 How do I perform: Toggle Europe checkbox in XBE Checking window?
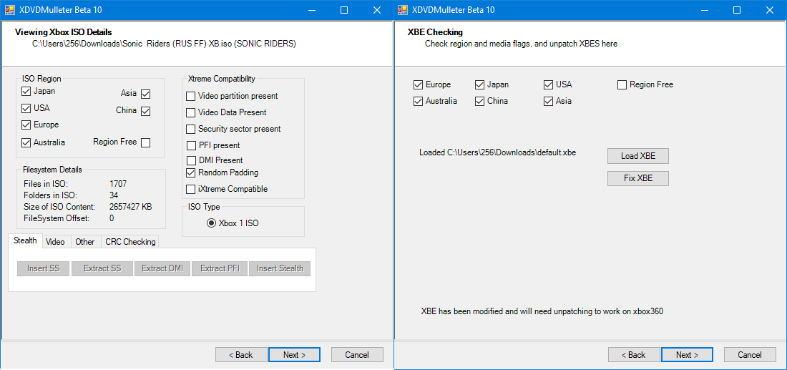418,85
